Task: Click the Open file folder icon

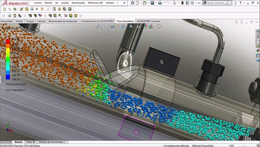Action: [145, 3]
